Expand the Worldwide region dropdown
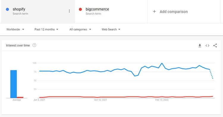 [15, 29]
